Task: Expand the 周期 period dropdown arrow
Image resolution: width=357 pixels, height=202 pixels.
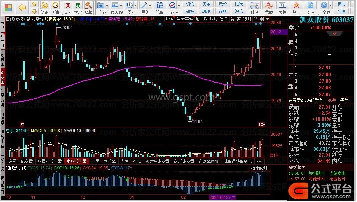Action: coord(135,5)
